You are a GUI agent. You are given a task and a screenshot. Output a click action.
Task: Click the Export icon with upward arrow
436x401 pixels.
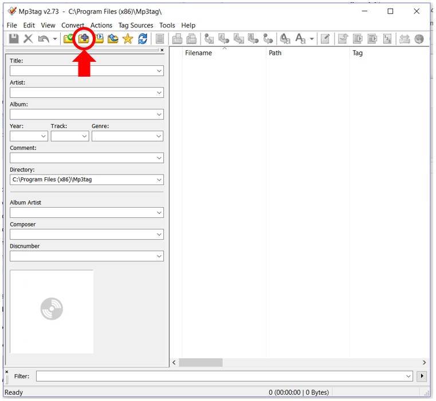click(343, 38)
